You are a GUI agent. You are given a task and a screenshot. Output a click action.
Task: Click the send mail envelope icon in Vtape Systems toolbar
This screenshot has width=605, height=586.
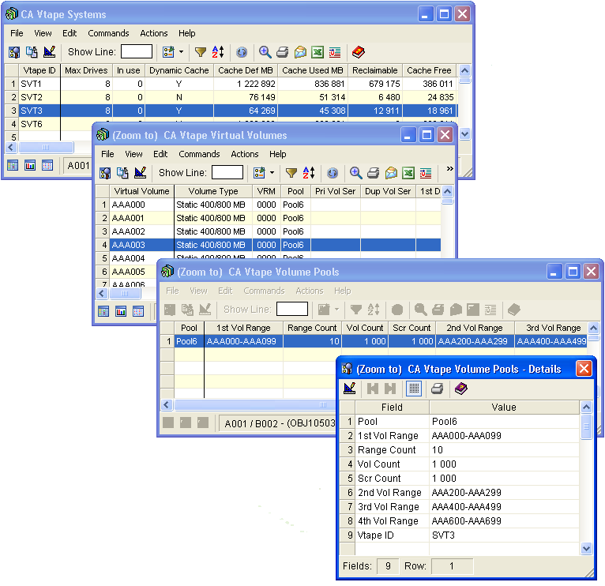pos(300,52)
